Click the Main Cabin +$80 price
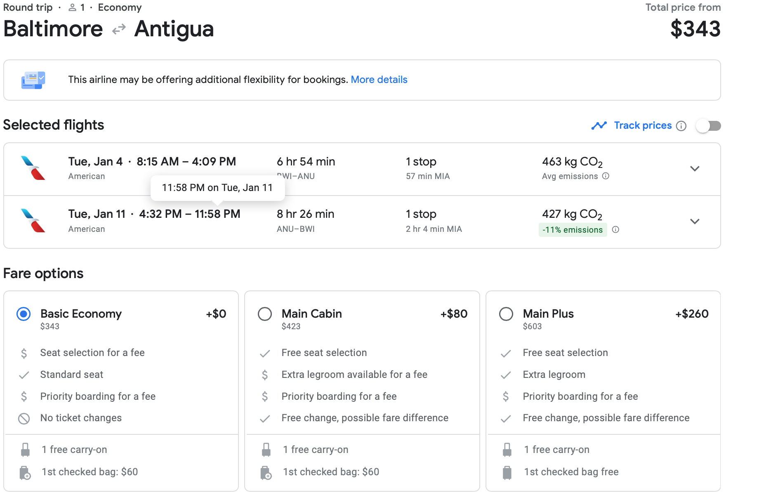Screen dimensions: 778x500 tap(454, 314)
